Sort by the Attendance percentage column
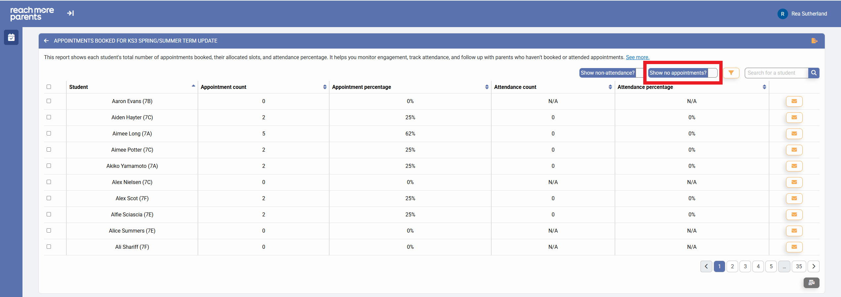The height and width of the screenshot is (297, 841). pyautogui.click(x=764, y=87)
